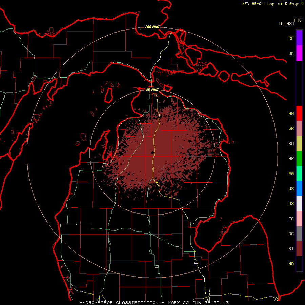Click the ND legend label
Screen dimensions: 305x305
click(291, 264)
